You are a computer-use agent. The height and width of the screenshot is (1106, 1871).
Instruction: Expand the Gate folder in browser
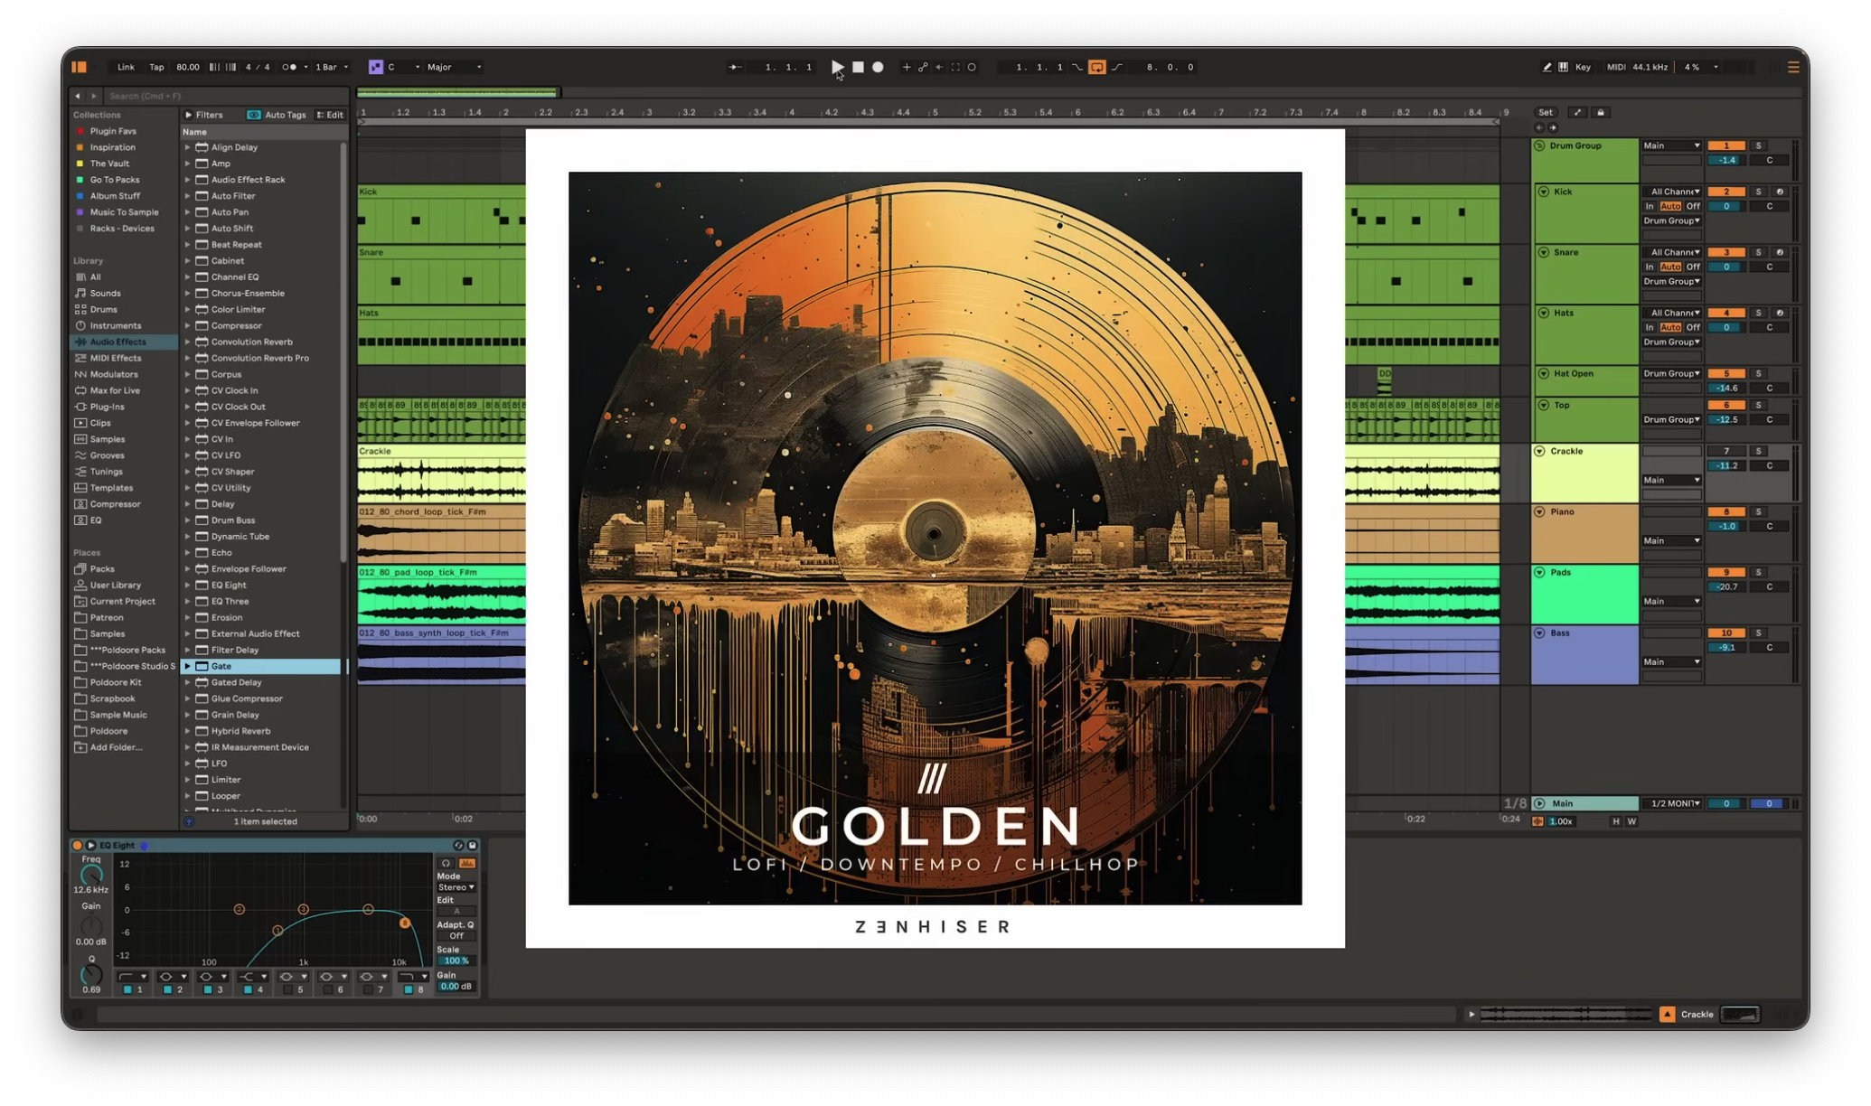tap(187, 666)
